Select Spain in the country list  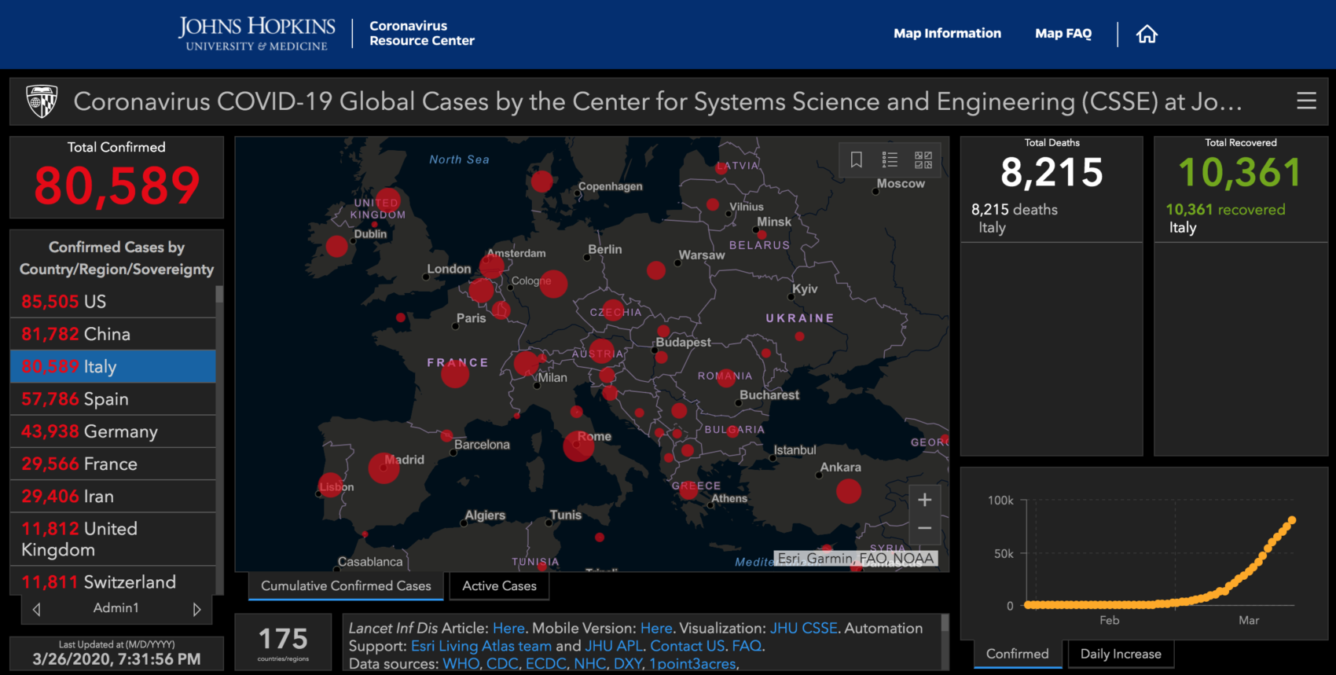pos(112,399)
